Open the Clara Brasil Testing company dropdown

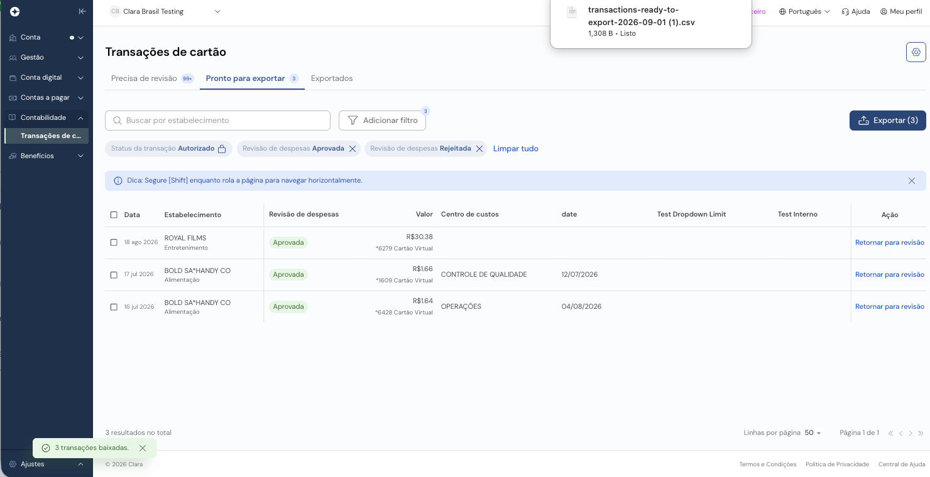pyautogui.click(x=166, y=11)
